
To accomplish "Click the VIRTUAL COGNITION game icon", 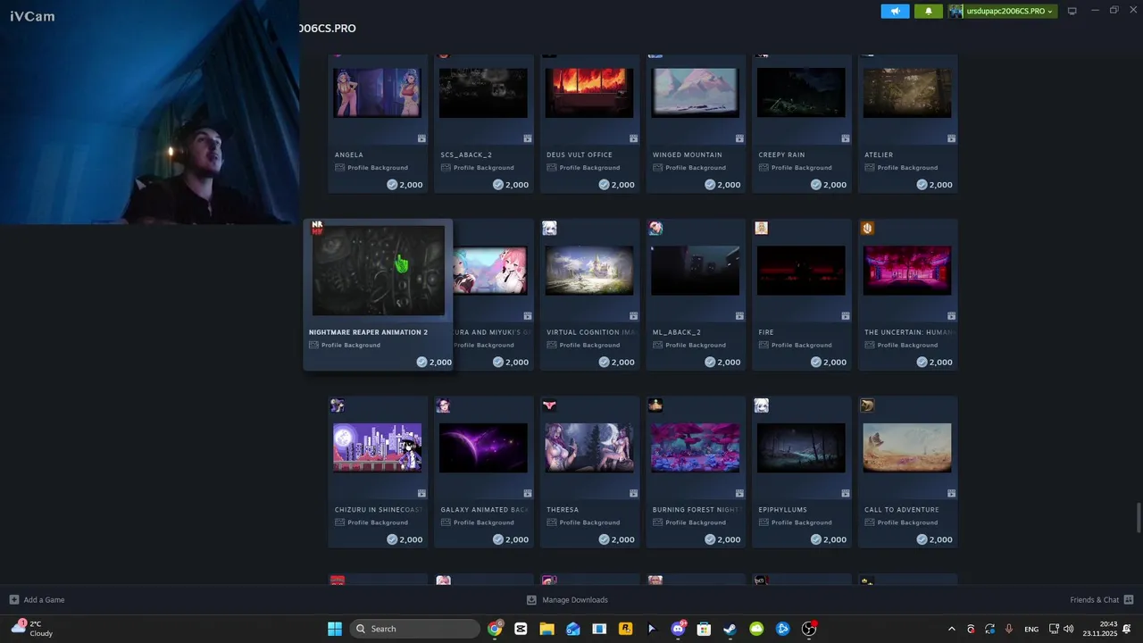I will point(549,229).
